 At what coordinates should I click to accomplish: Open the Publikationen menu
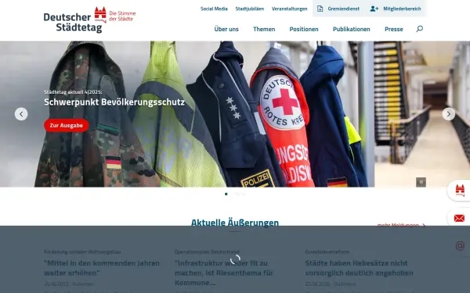(x=351, y=29)
